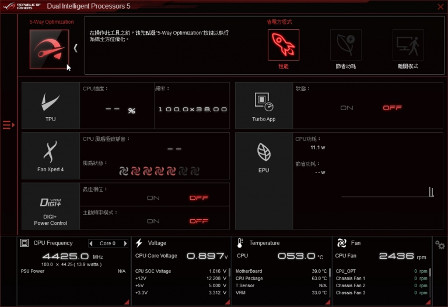Expand the left sidebar menu arrow
This screenshot has height=307, width=448.
(x=9, y=125)
